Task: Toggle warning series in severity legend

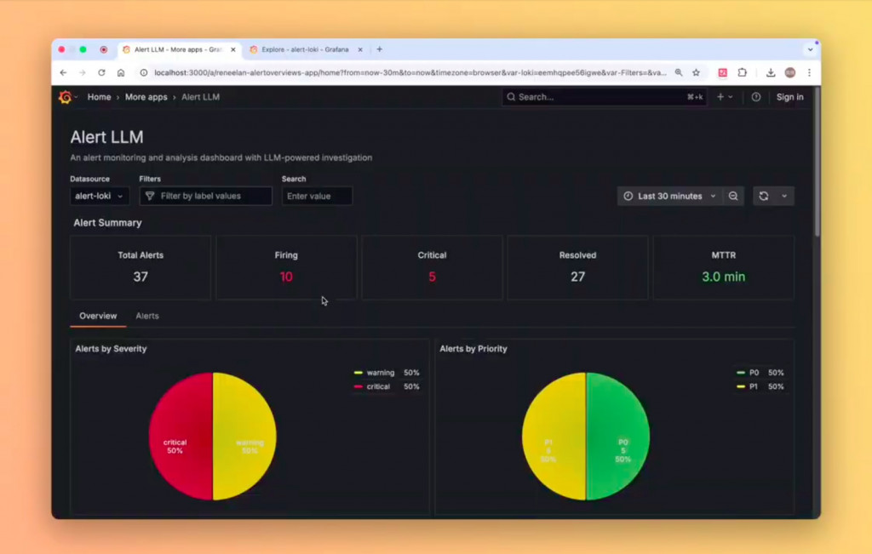Action: (x=381, y=373)
